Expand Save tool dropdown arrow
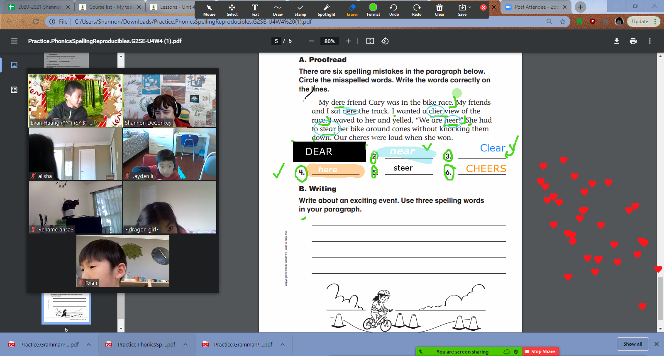664x356 pixels. (470, 7)
